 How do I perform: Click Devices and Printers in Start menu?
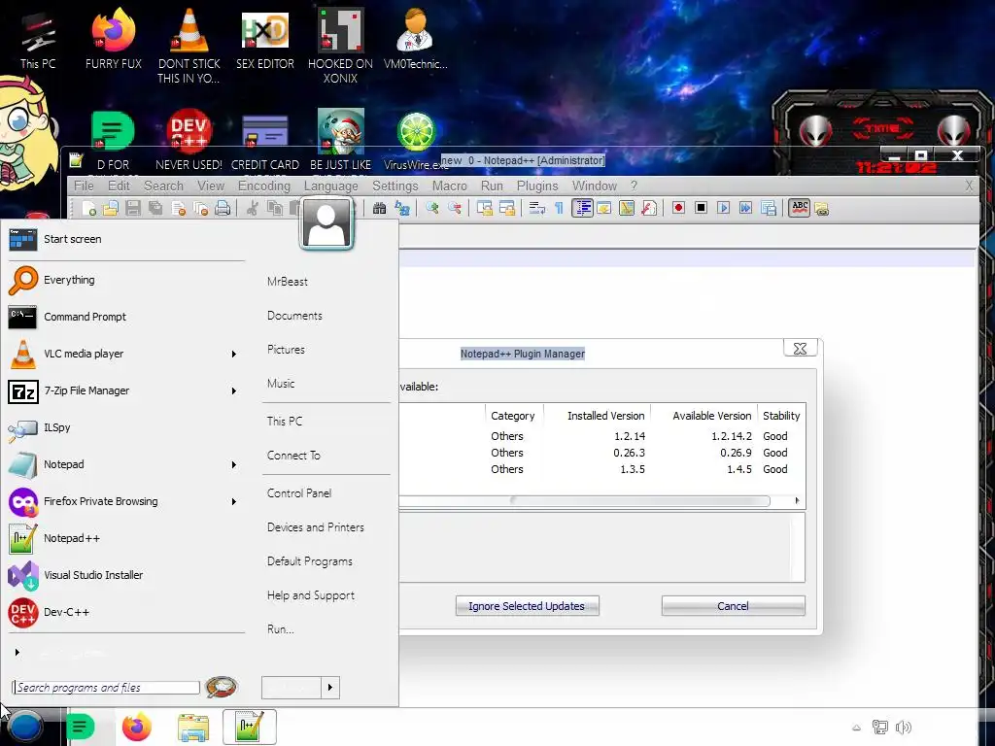point(316,527)
